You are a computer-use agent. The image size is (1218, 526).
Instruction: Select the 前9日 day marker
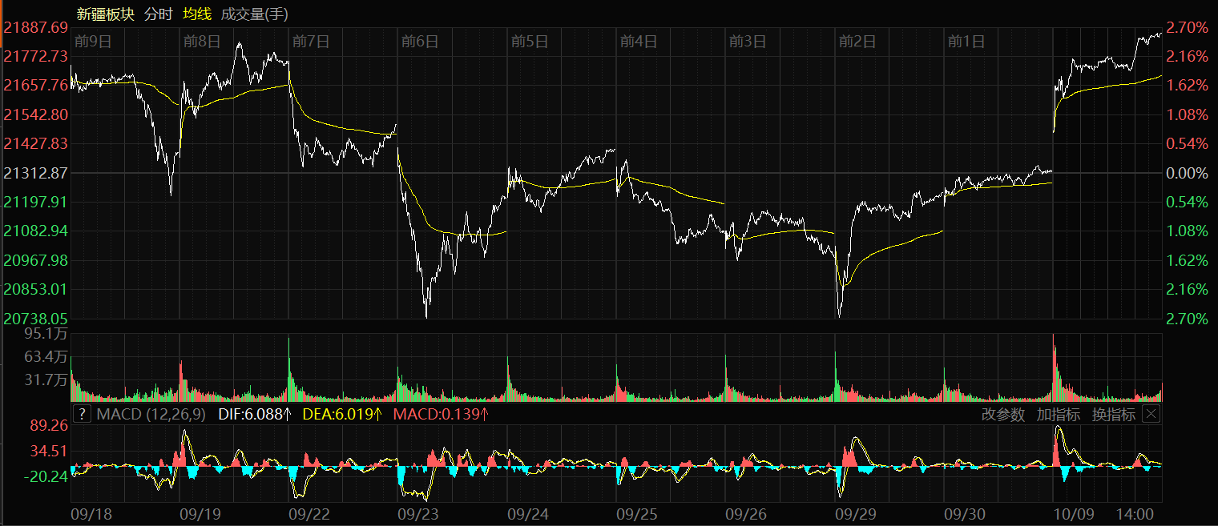(92, 42)
